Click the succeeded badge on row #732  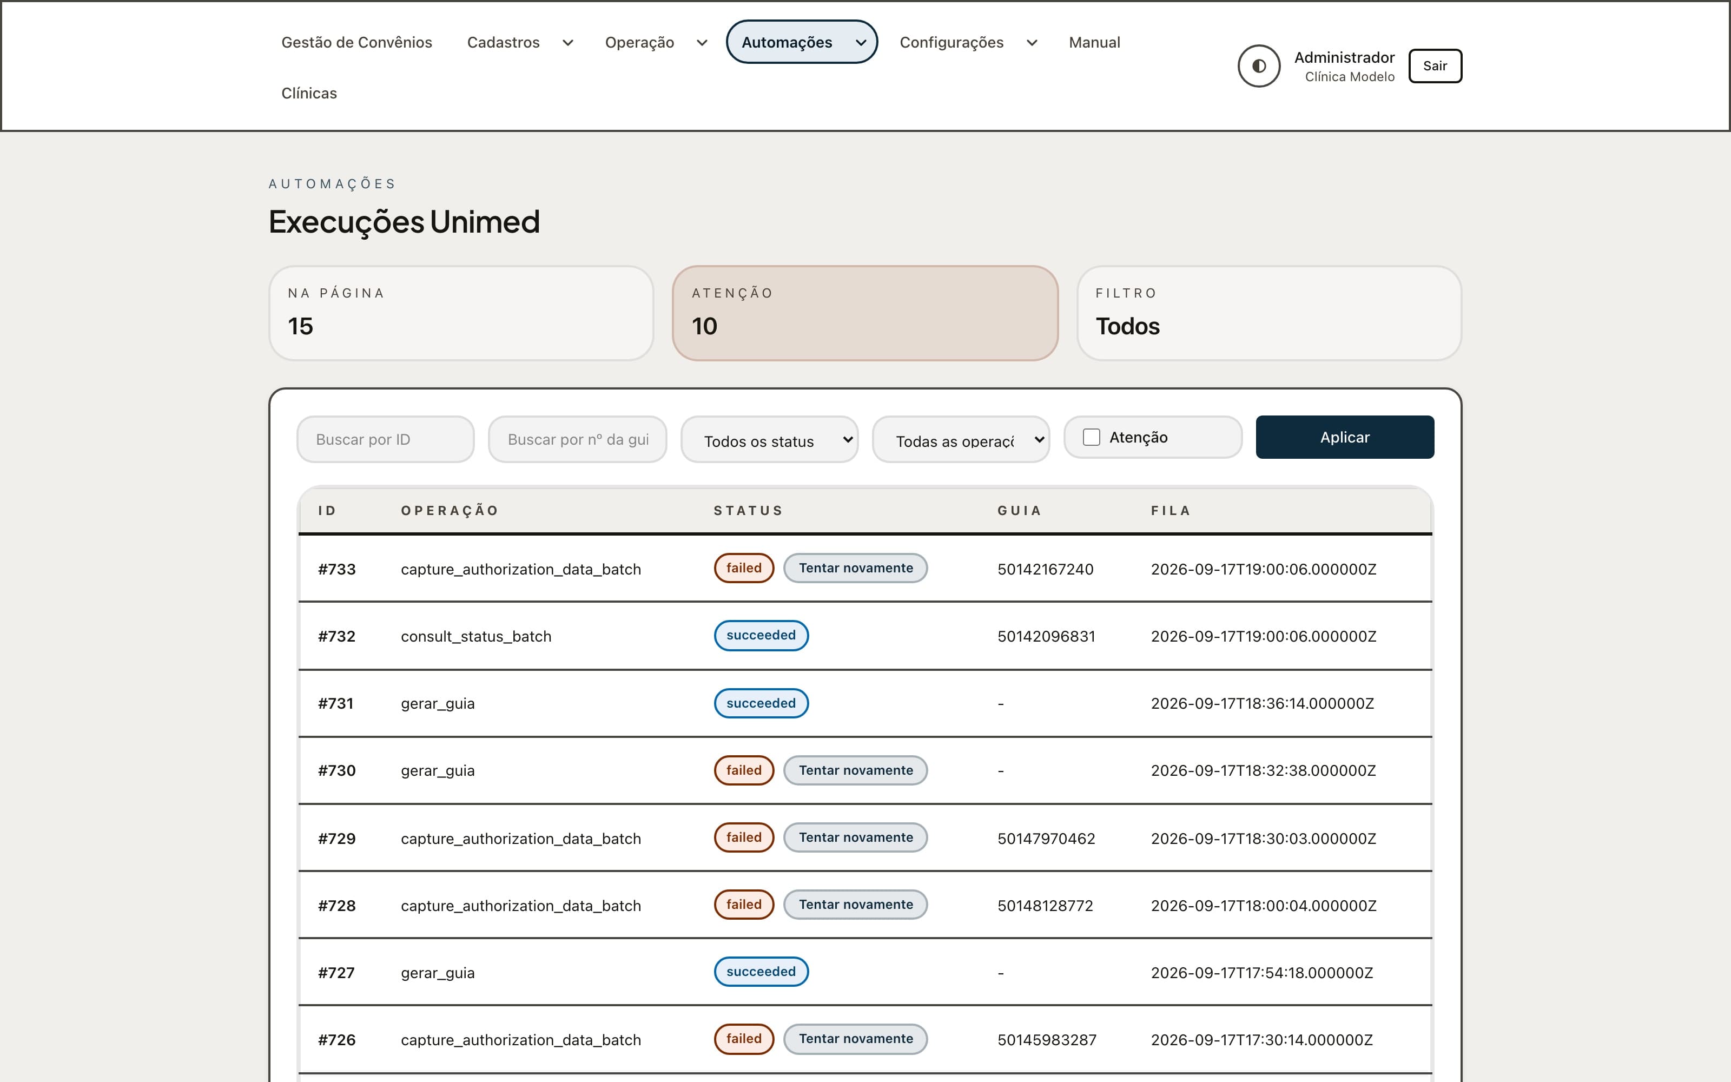761,636
